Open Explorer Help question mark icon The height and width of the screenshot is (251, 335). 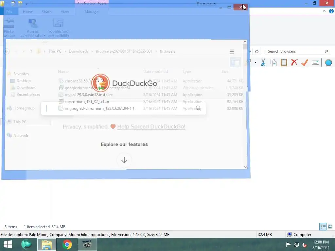point(331,11)
